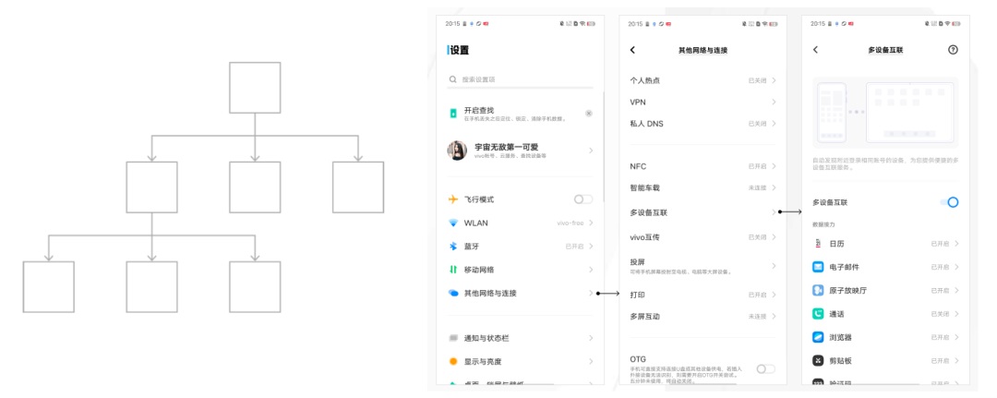Open 投屏 screen casting entry

(x=703, y=266)
